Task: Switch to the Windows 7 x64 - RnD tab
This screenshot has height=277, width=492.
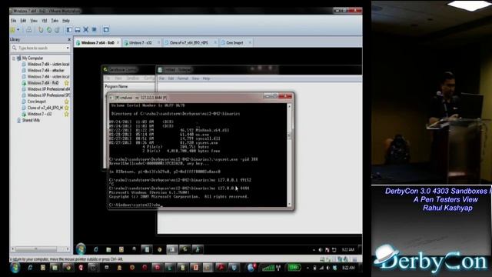Action: tap(98, 43)
